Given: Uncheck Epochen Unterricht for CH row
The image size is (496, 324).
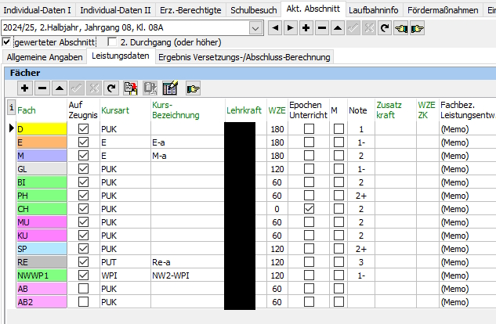Looking at the screenshot, I should [309, 209].
